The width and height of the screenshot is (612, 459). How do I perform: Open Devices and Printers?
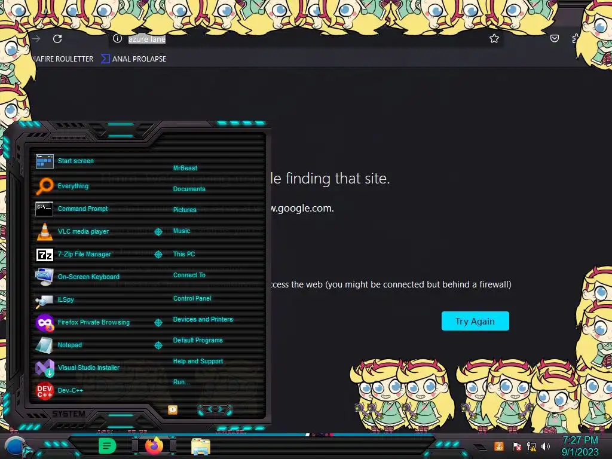pyautogui.click(x=203, y=319)
